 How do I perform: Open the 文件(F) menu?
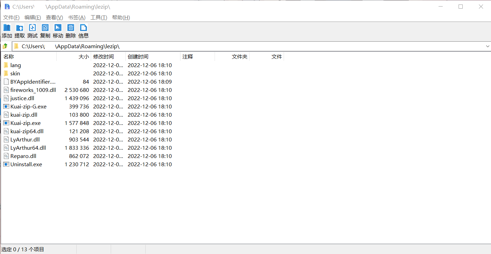pos(11,18)
